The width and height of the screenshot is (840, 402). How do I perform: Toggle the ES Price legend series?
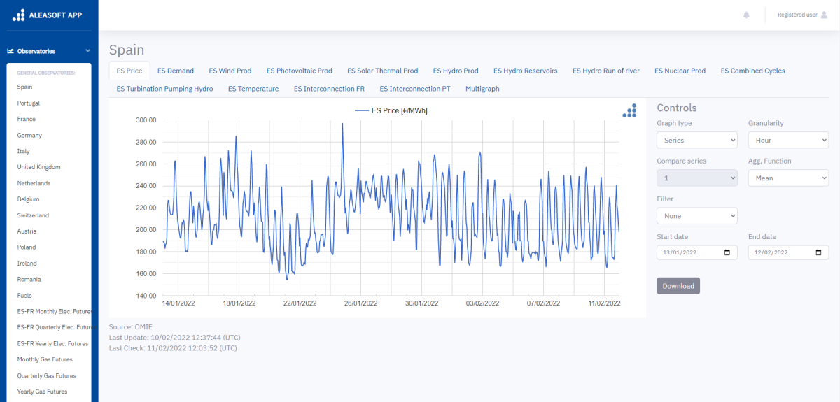[x=391, y=110]
